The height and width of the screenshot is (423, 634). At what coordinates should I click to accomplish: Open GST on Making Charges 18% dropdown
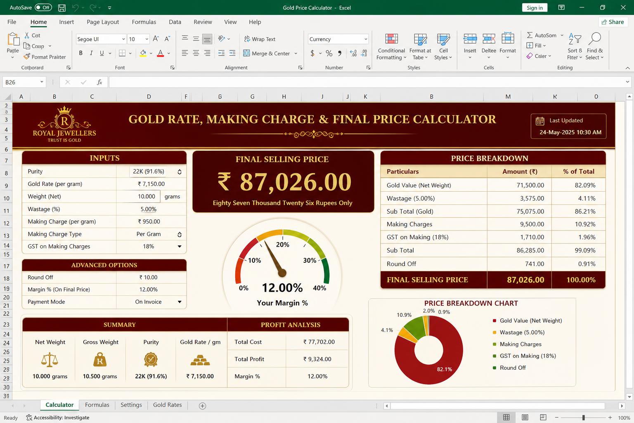[x=180, y=247]
